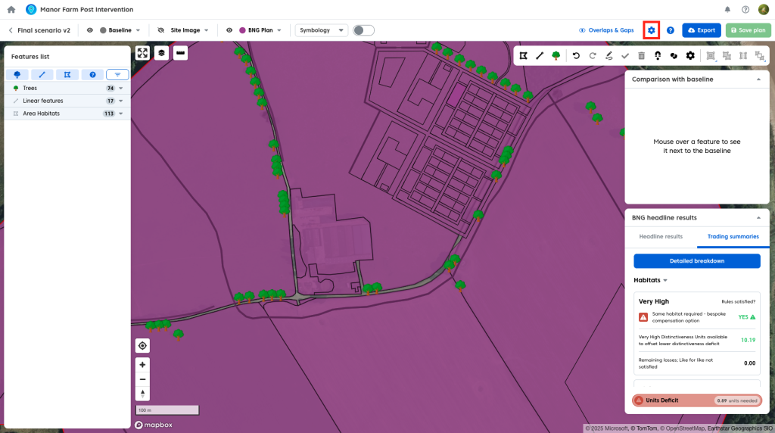Screen dimensions: 775x433
Task: Zoom in on the map
Action: coord(142,365)
